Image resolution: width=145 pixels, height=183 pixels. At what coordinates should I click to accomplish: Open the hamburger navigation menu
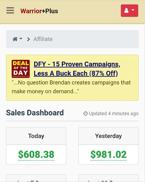(x=10, y=10)
